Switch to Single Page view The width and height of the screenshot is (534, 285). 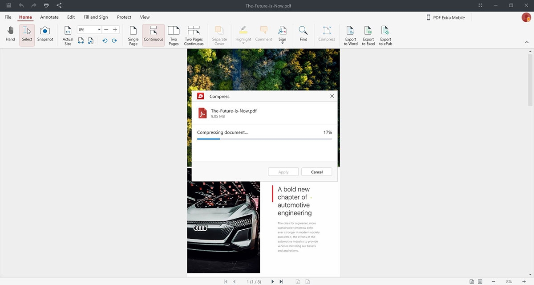[x=133, y=36]
